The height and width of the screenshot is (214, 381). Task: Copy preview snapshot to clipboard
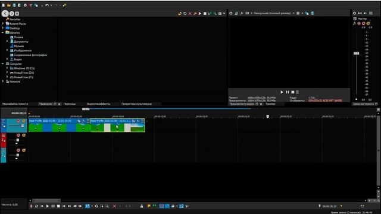307,13
